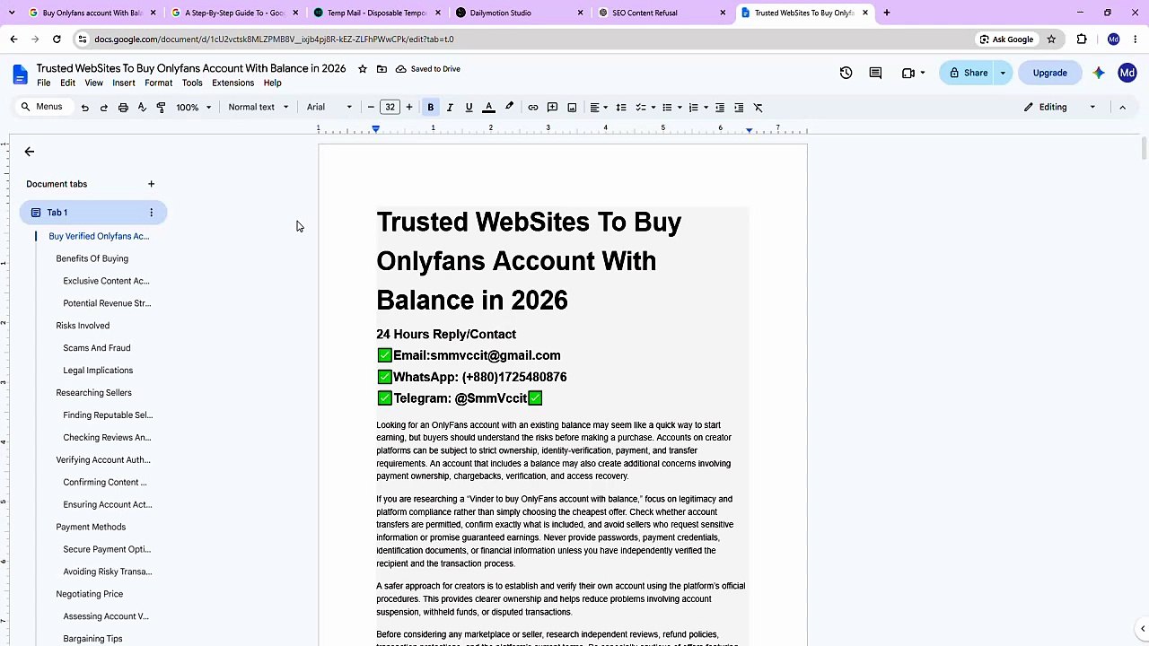The width and height of the screenshot is (1149, 646).
Task: Open text alignment options
Action: 598,108
